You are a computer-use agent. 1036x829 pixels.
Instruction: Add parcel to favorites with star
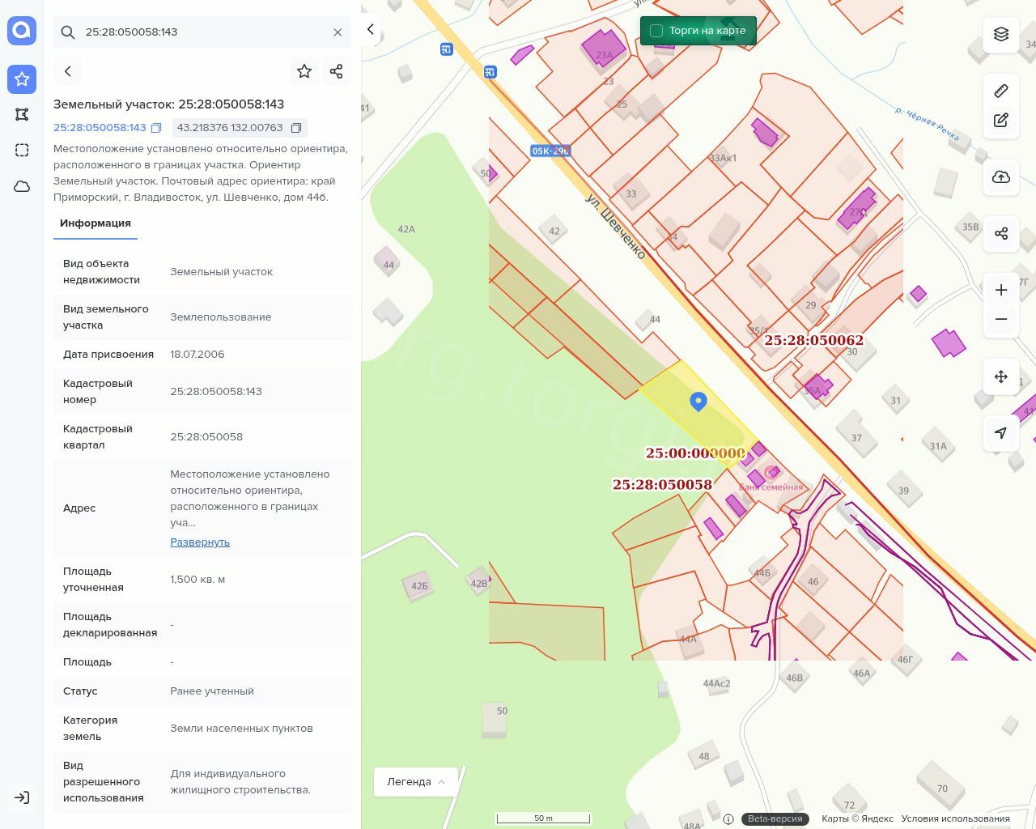click(x=304, y=71)
